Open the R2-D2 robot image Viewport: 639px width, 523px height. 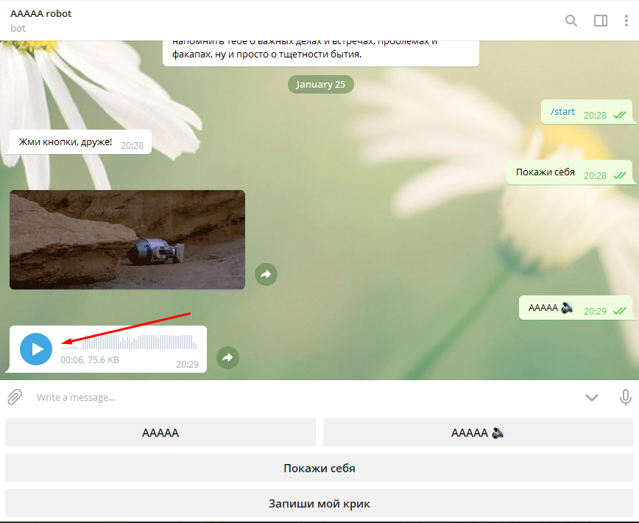click(x=127, y=239)
